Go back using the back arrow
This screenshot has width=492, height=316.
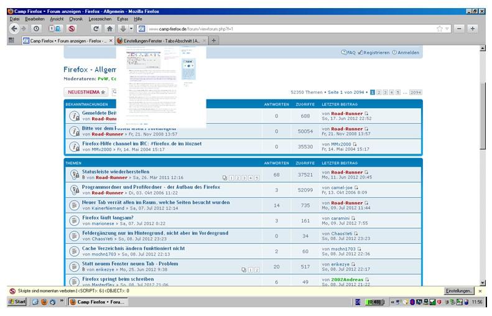point(14,29)
